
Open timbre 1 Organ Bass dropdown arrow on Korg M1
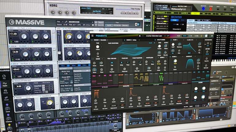tap(168, 16)
